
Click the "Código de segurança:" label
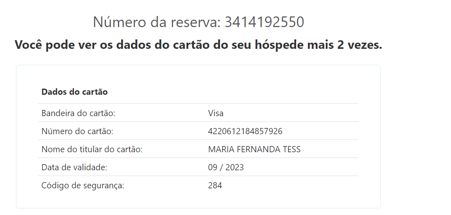point(83,185)
